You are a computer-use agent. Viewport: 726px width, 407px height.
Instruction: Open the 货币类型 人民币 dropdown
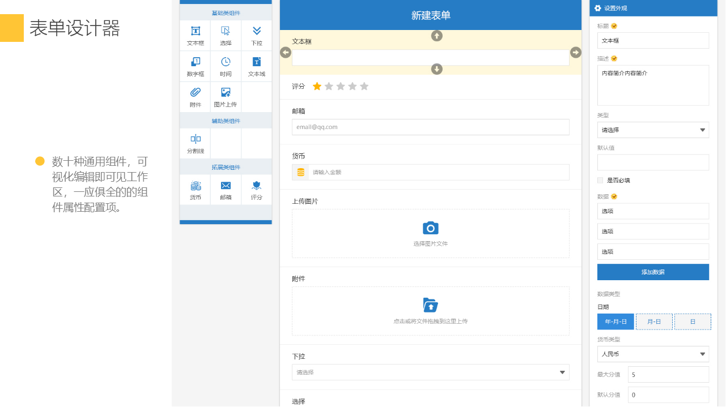pos(653,354)
